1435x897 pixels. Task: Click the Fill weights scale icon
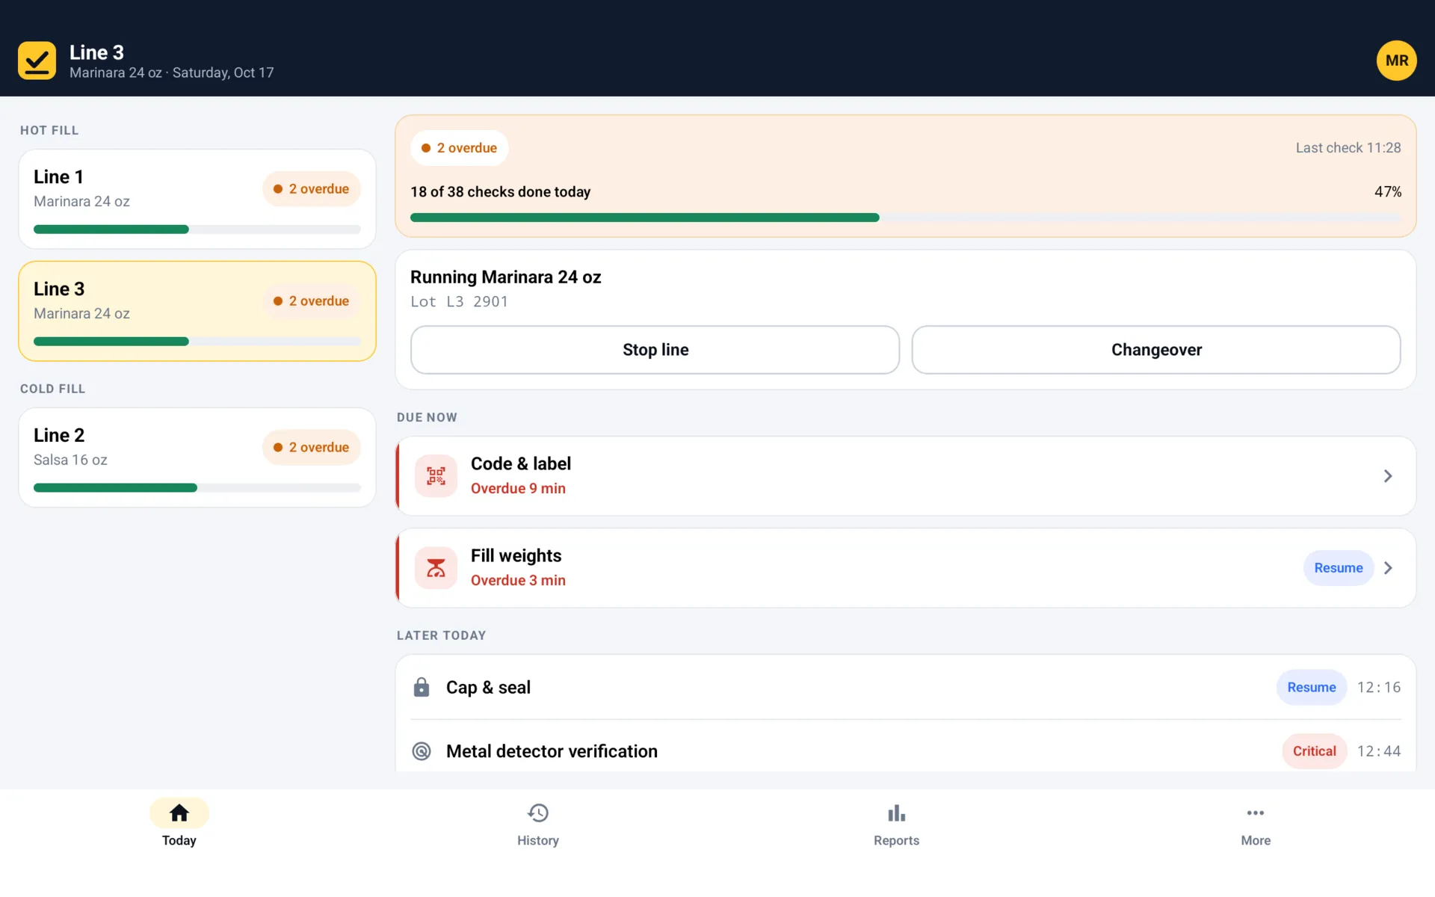coord(436,568)
